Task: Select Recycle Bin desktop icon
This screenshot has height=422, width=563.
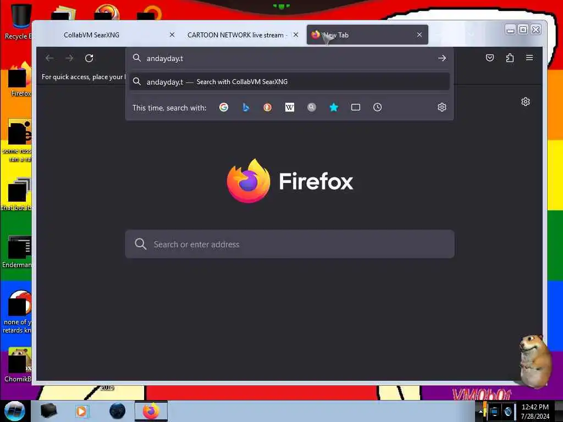Action: coord(18,21)
